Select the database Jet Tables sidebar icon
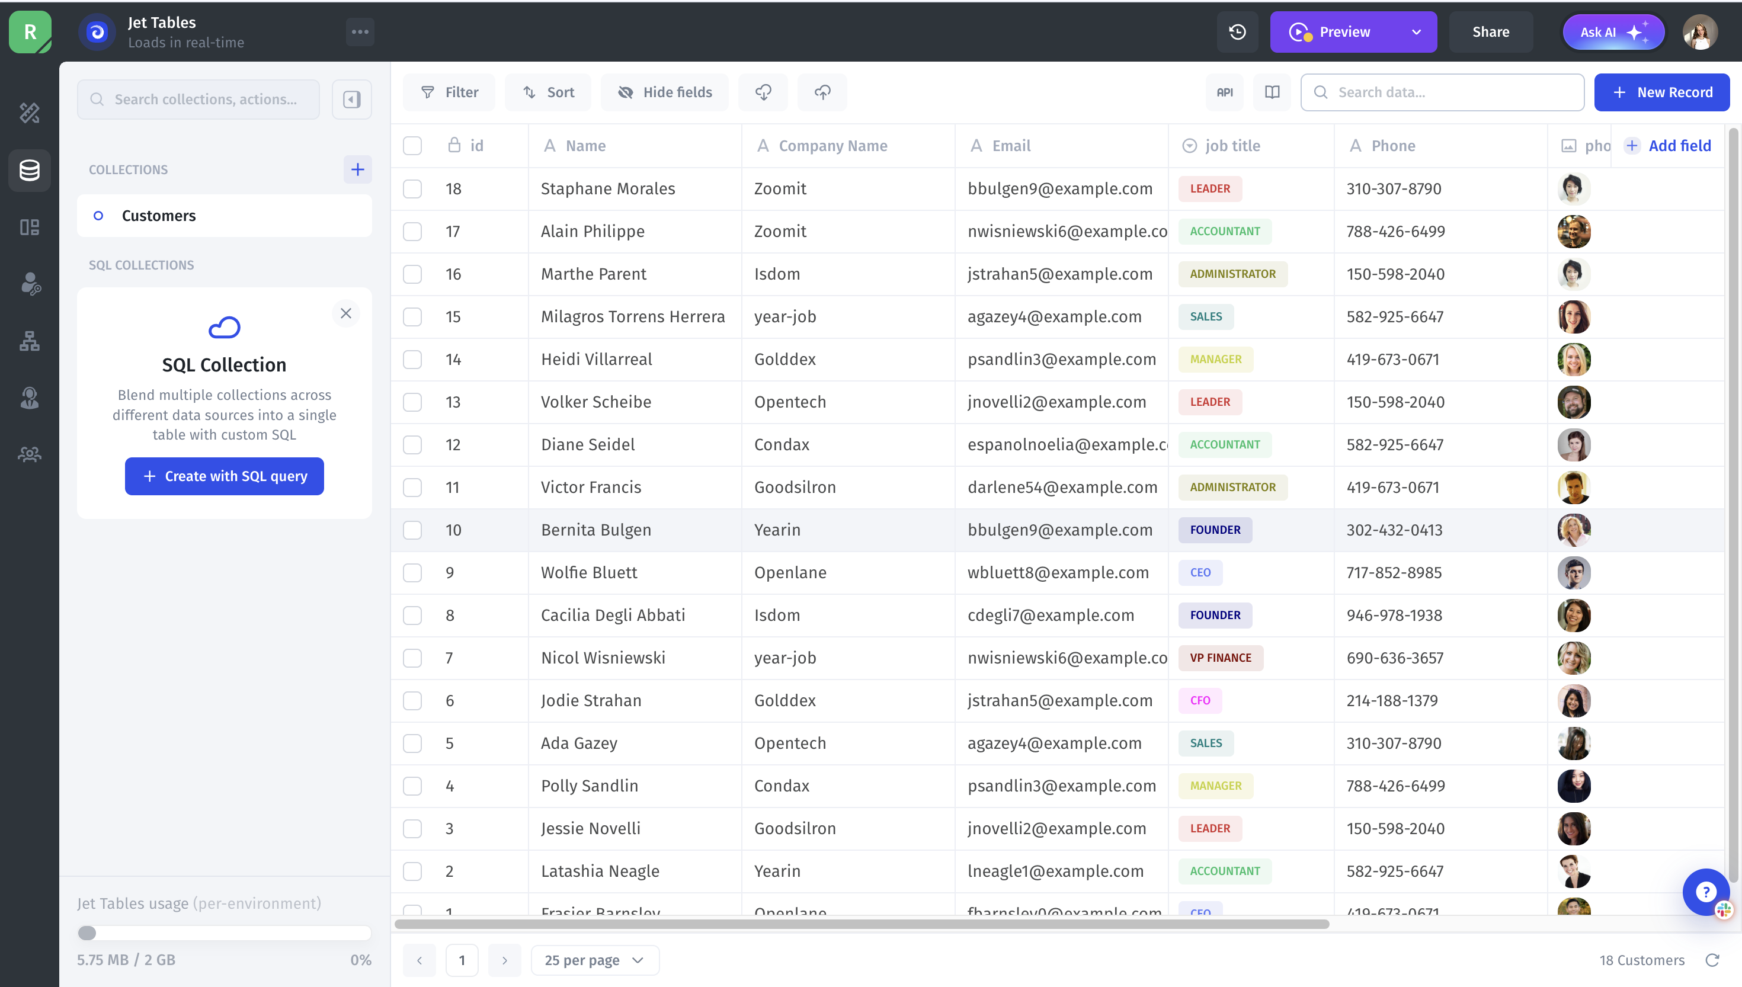This screenshot has width=1742, height=987. click(29, 170)
